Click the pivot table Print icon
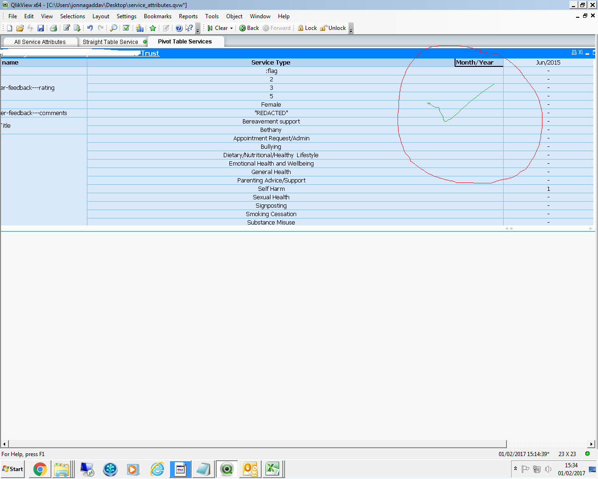This screenshot has height=479, width=598. coord(574,53)
